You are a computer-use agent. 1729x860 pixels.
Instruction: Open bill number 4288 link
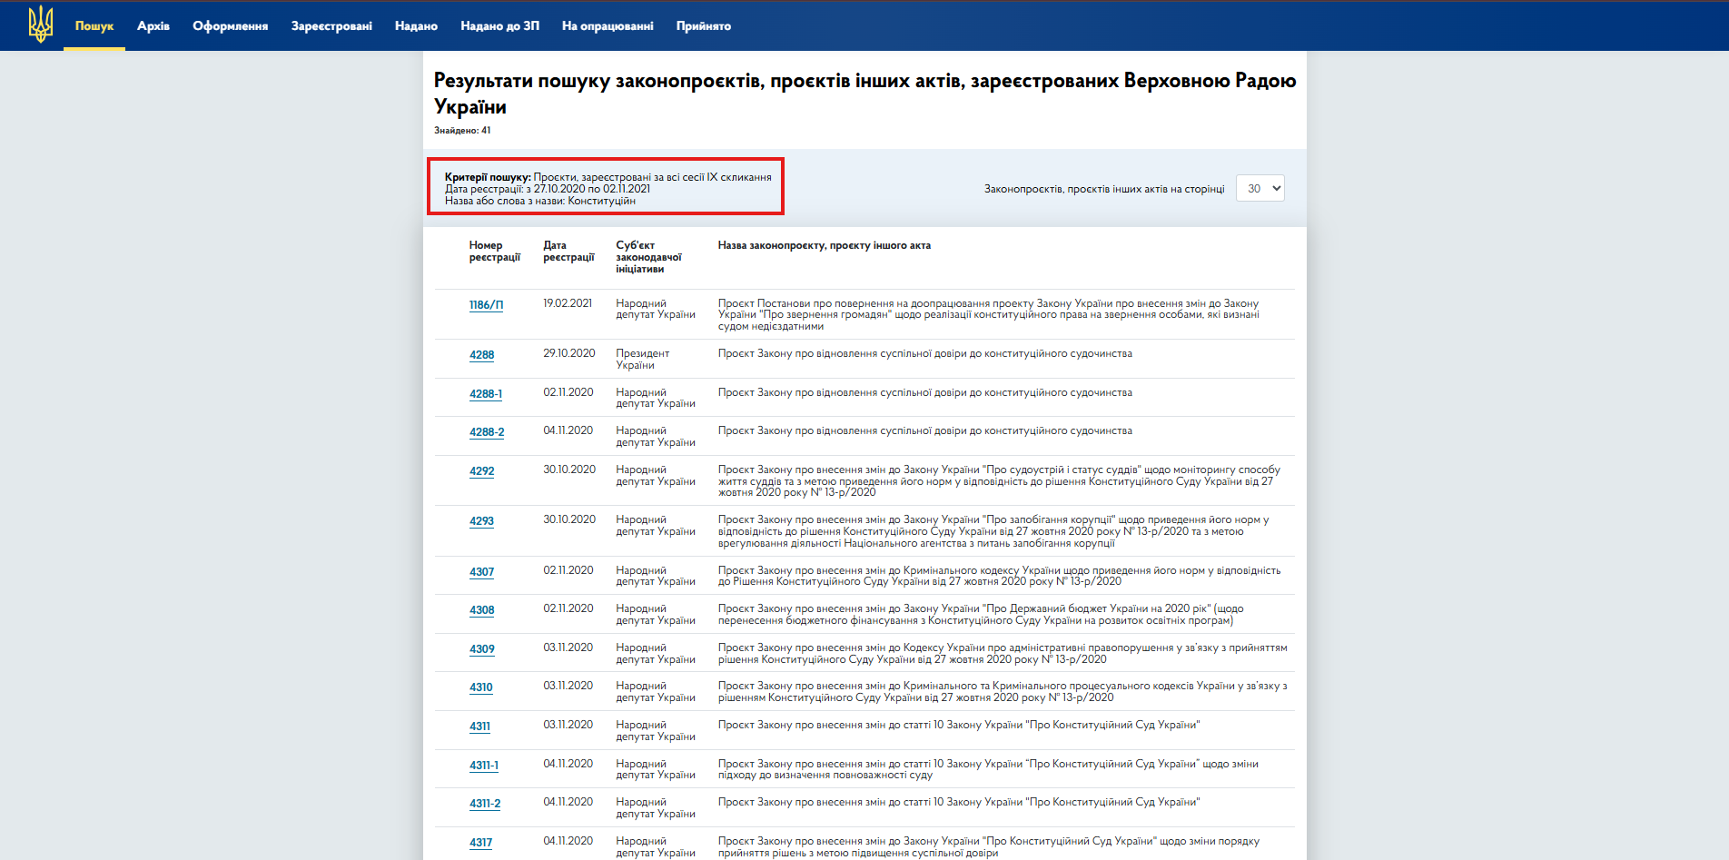coord(481,355)
